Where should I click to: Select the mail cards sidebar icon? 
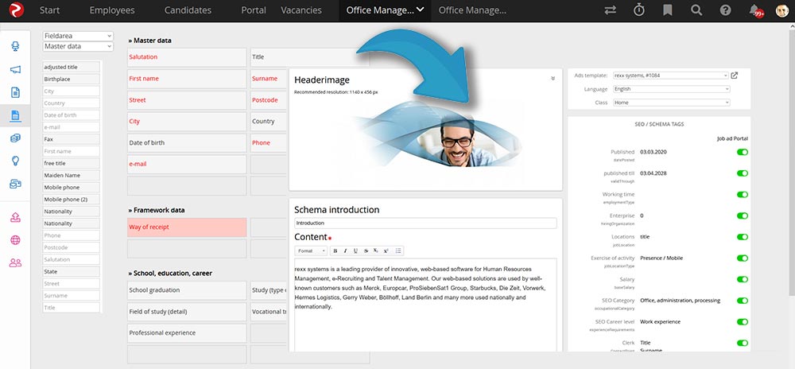point(15,184)
